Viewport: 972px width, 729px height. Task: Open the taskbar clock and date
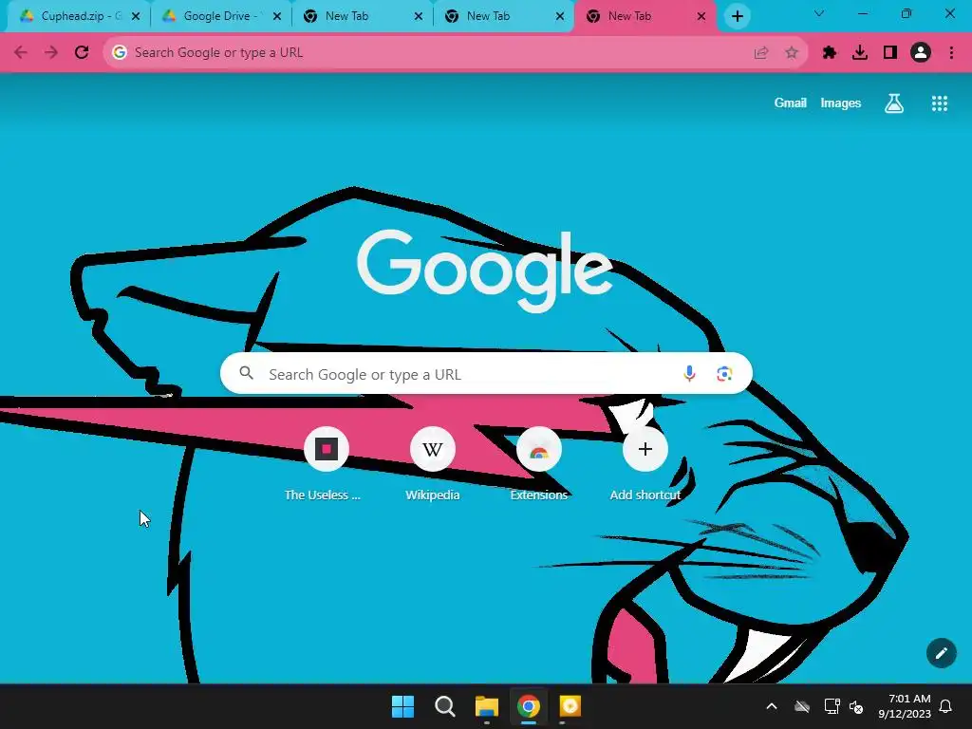tap(905, 706)
